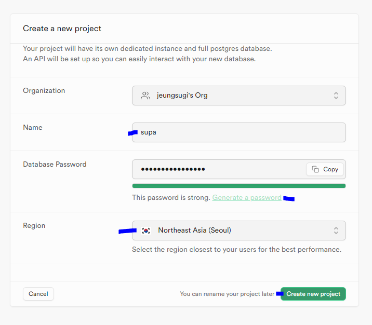
Task: Click the green password strength bar
Action: coord(238,185)
